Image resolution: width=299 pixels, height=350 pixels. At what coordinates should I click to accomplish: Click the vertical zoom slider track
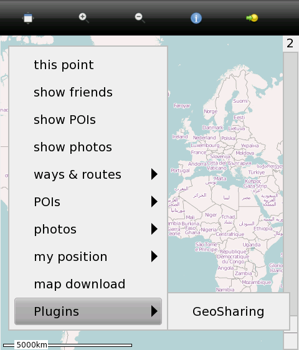tap(291, 172)
